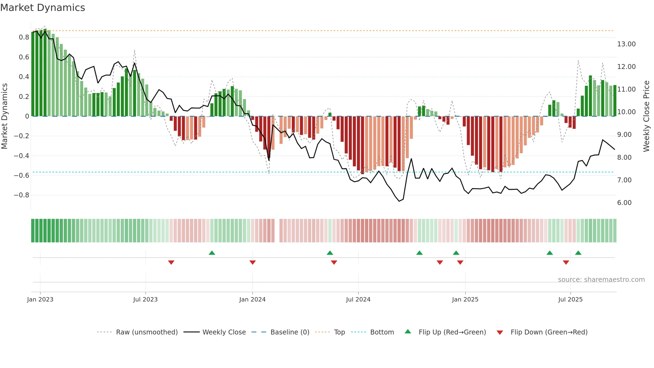Click the 10.00 price tick label
The width and height of the screenshot is (654, 368).
[x=626, y=112]
